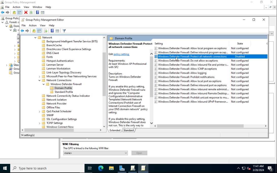
Task: Open Microsoft Edge from the taskbar
Action: tap(101, 168)
